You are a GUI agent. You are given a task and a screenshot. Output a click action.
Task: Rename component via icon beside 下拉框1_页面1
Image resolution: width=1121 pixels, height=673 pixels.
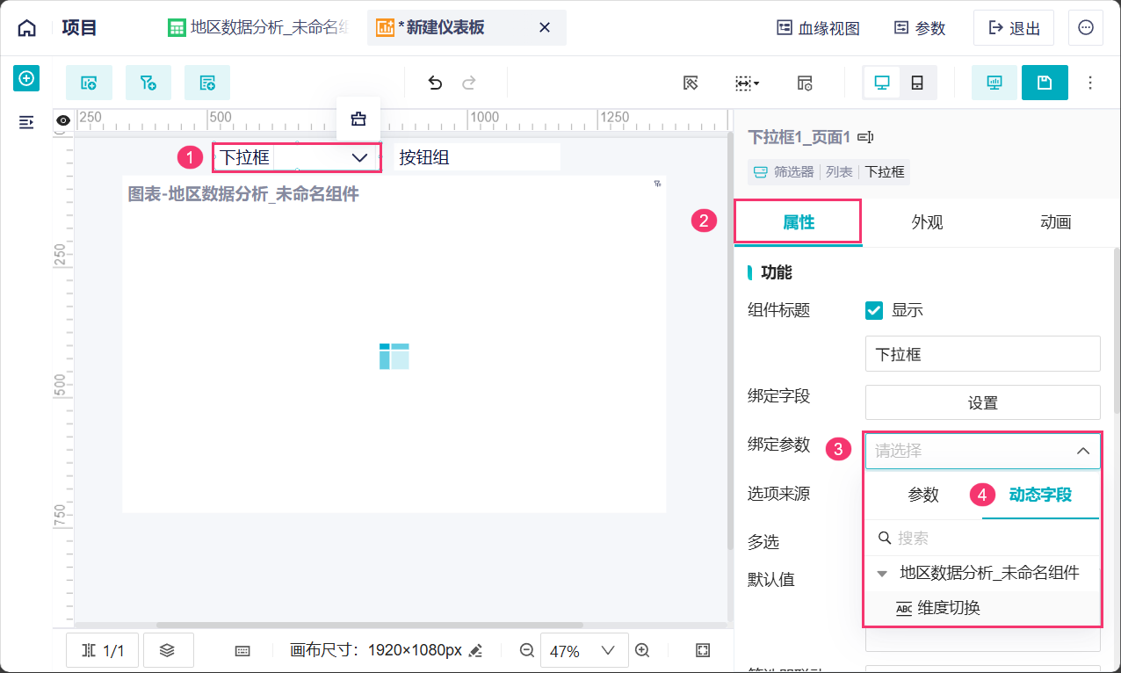coord(865,137)
